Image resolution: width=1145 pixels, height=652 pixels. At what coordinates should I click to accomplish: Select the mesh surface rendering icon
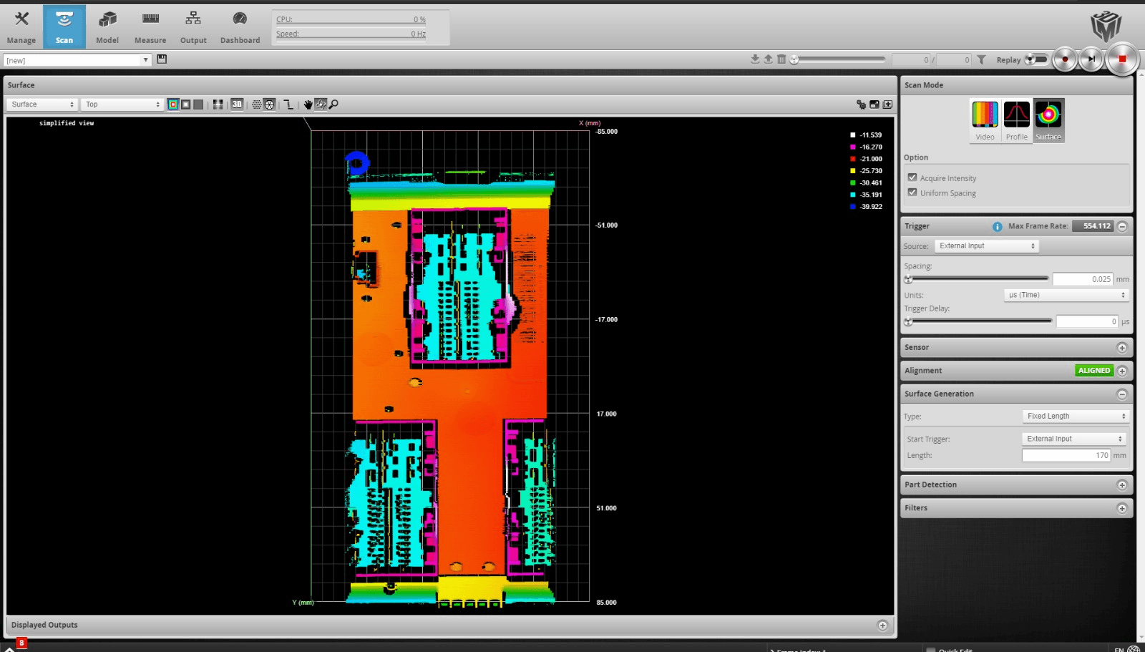tap(269, 104)
